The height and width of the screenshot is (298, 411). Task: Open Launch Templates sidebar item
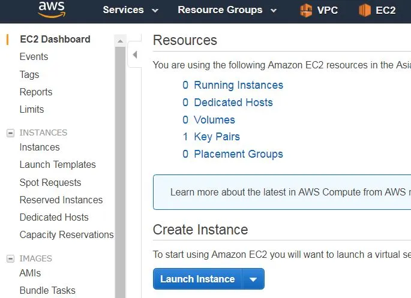point(58,165)
